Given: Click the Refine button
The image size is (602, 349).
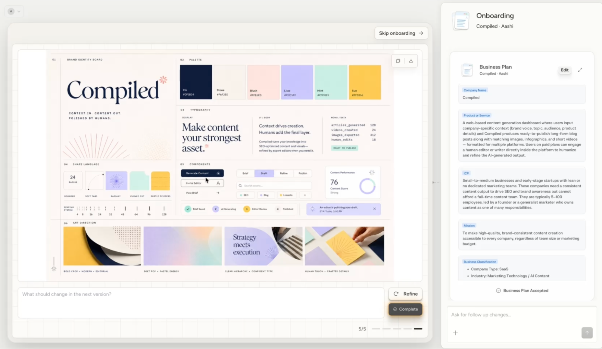Looking at the screenshot, I should click(x=405, y=294).
